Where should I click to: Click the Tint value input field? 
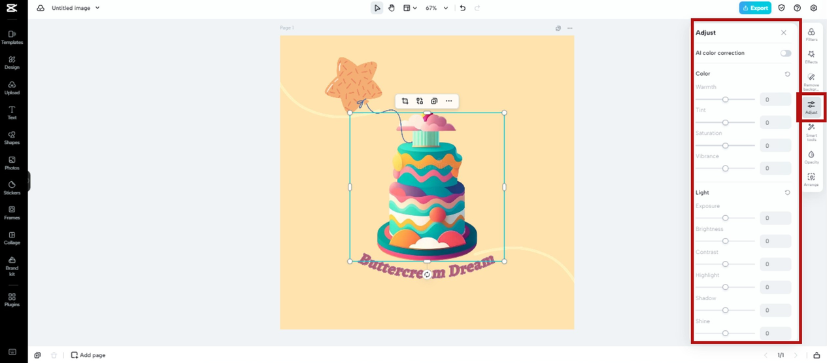(x=775, y=122)
